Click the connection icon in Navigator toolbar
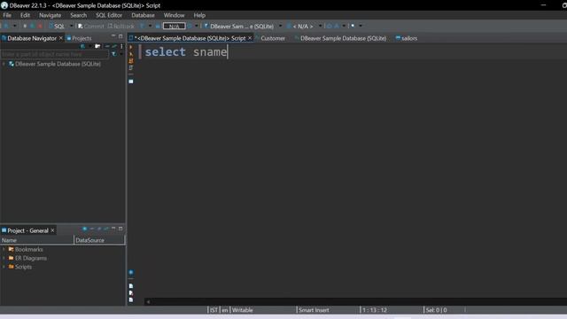Screen dimensions: 567x319 83,46
